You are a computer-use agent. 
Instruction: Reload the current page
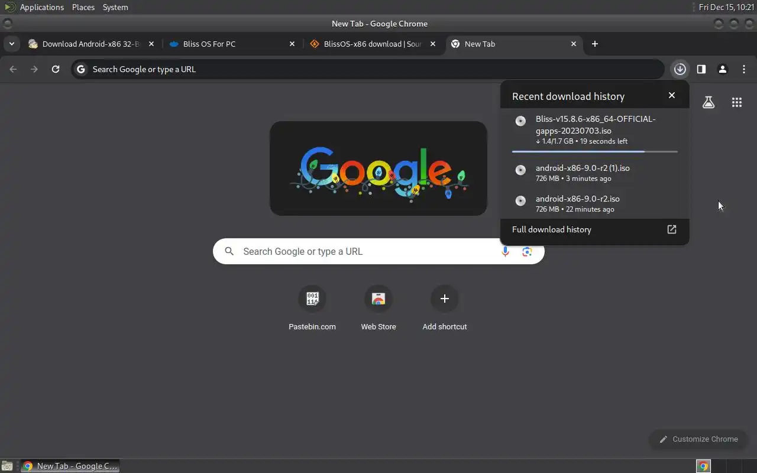(56, 69)
